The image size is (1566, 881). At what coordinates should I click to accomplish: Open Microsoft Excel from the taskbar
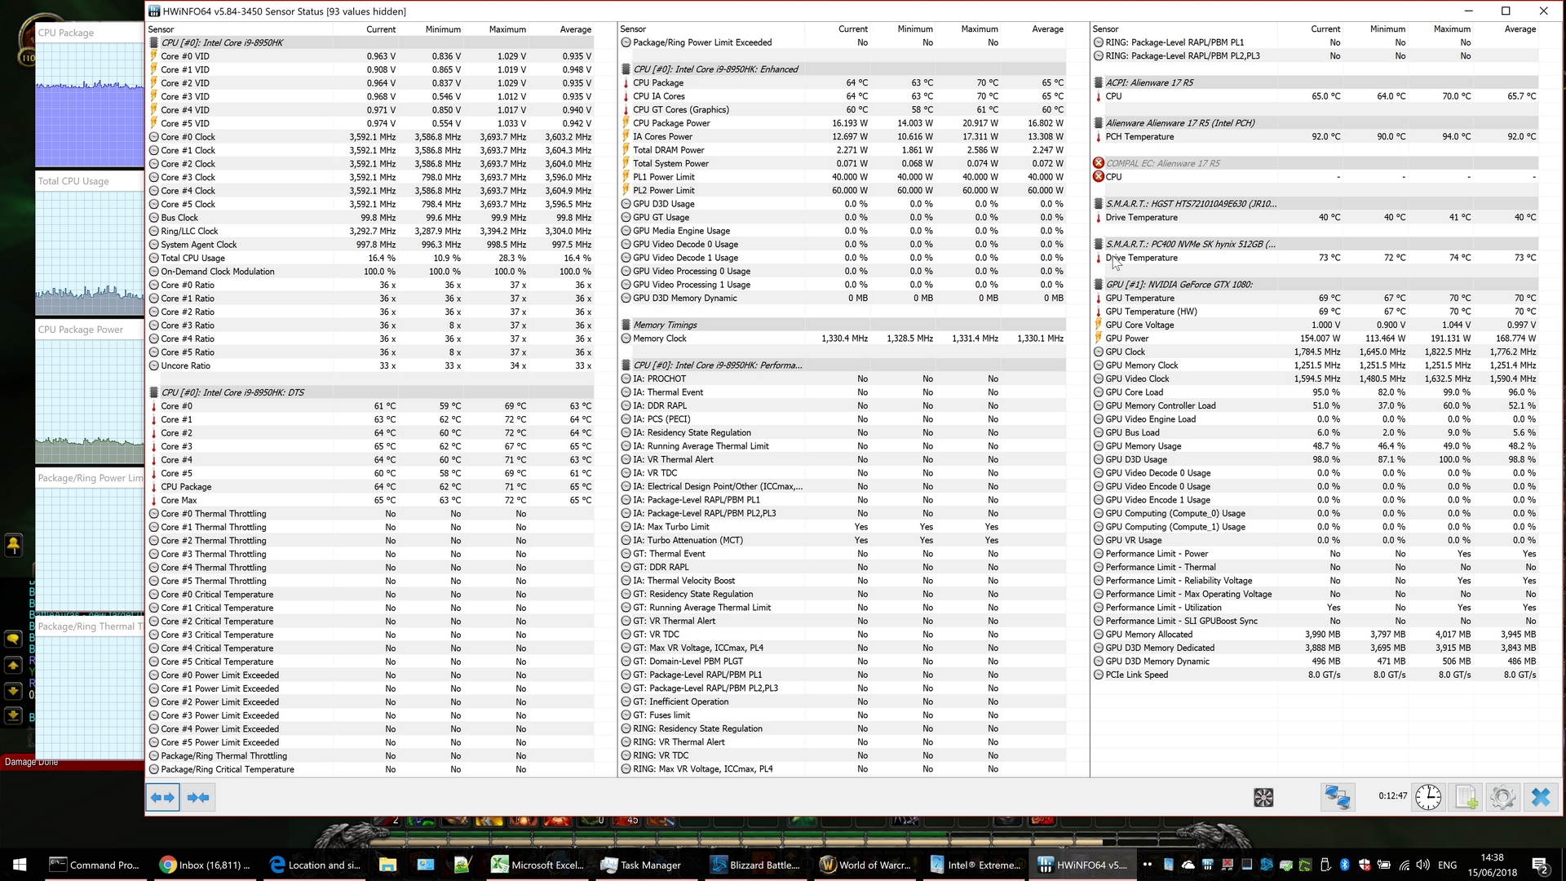coord(537,865)
